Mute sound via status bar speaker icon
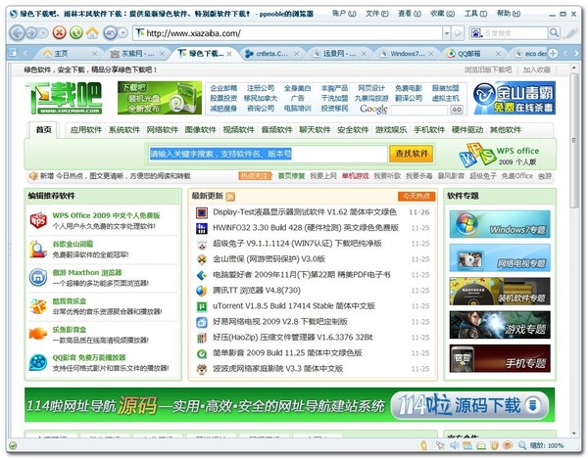Screen dimensions: 588x459 pyautogui.click(x=454, y=445)
